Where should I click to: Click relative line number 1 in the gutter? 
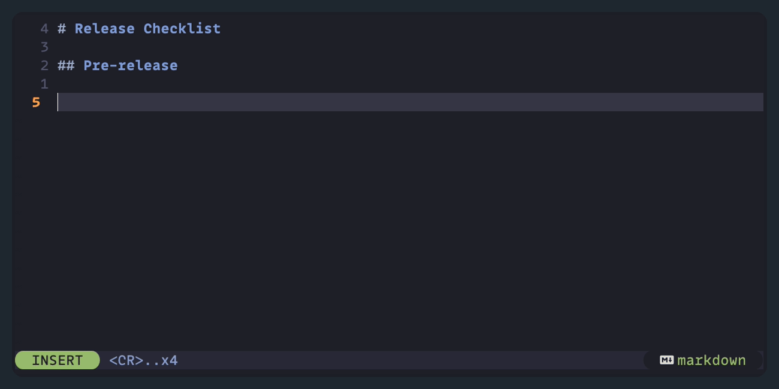click(44, 84)
